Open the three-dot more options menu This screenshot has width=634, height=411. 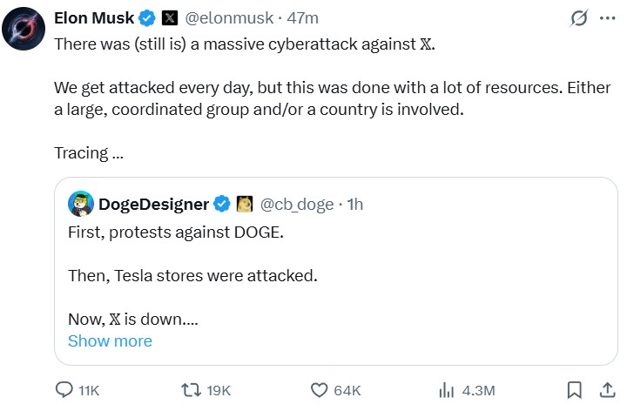pyautogui.click(x=606, y=18)
